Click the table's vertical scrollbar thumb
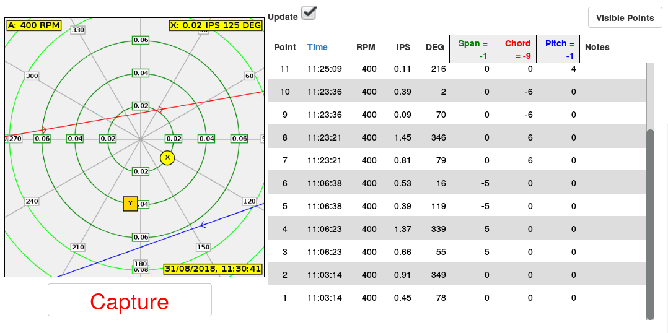The height and width of the screenshot is (333, 668). pos(650,223)
